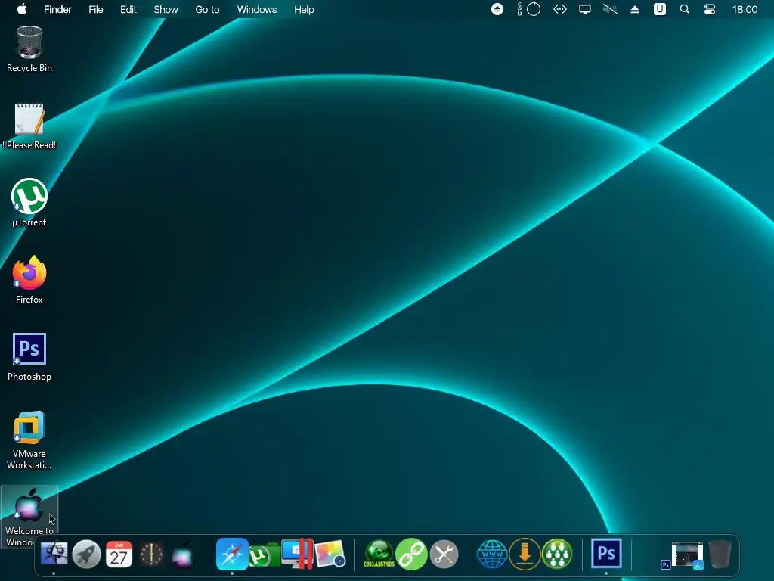Open the Trash can in the dock

point(720,555)
